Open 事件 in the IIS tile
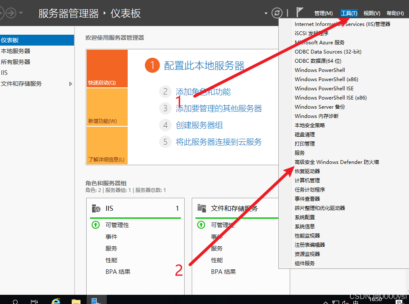 [x=111, y=237]
